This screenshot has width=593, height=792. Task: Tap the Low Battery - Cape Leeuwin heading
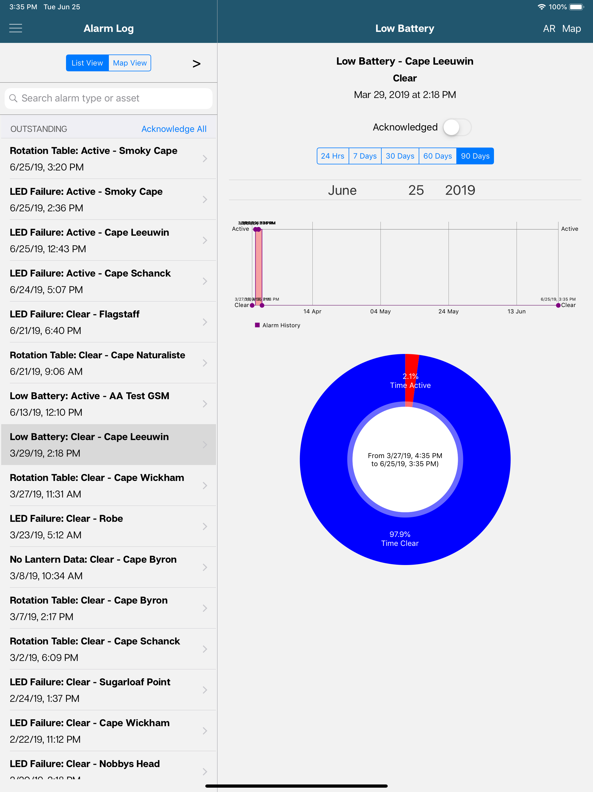[x=405, y=61]
